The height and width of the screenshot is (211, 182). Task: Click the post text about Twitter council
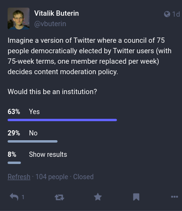pyautogui.click(x=89, y=56)
